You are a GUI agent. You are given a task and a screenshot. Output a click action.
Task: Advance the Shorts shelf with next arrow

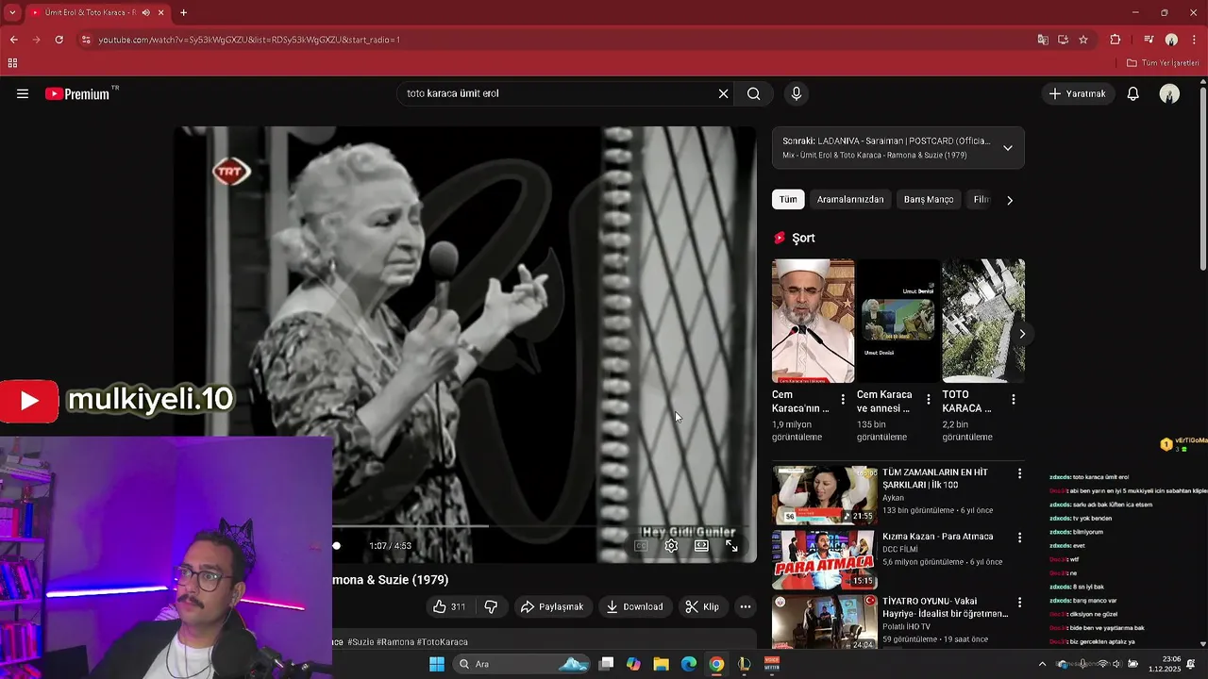(x=1021, y=334)
